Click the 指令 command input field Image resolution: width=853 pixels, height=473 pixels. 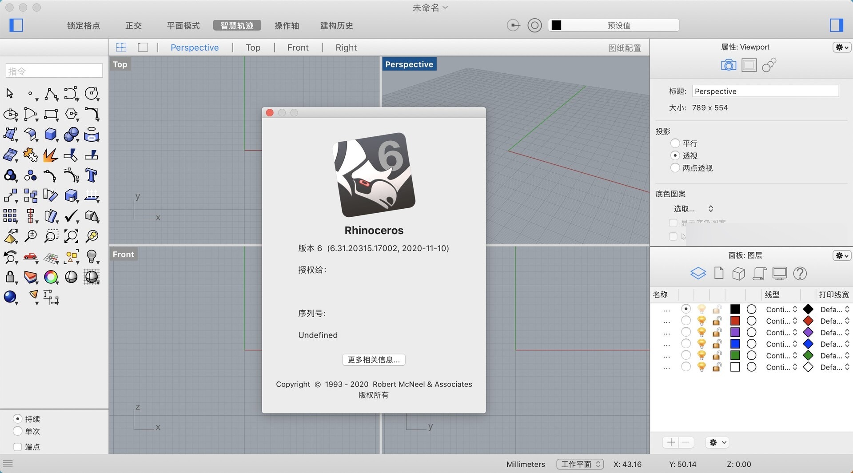click(54, 71)
